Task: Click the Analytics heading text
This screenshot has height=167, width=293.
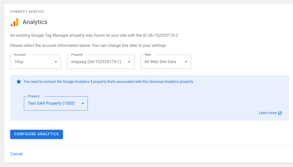Action: coord(35,22)
